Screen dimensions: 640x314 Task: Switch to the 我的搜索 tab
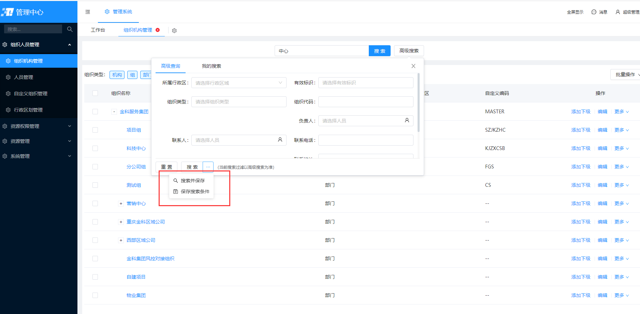212,66
